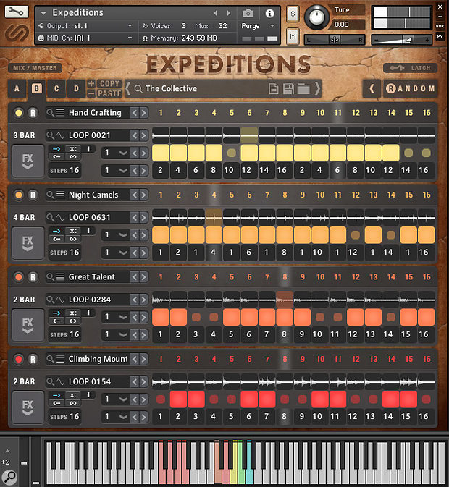
Task: Go to previous instrument preset arrow
Action: pos(215,13)
